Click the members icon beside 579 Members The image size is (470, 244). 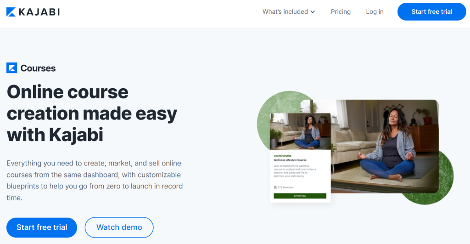[x=275, y=187]
